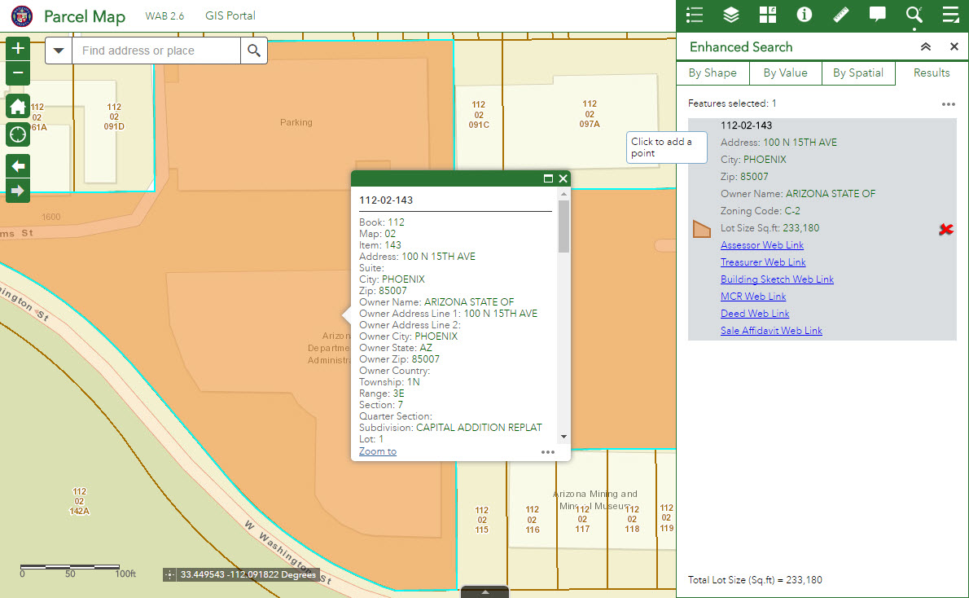Image resolution: width=969 pixels, height=598 pixels.
Task: Expand the bottom attribute table handle
Action: point(484,592)
